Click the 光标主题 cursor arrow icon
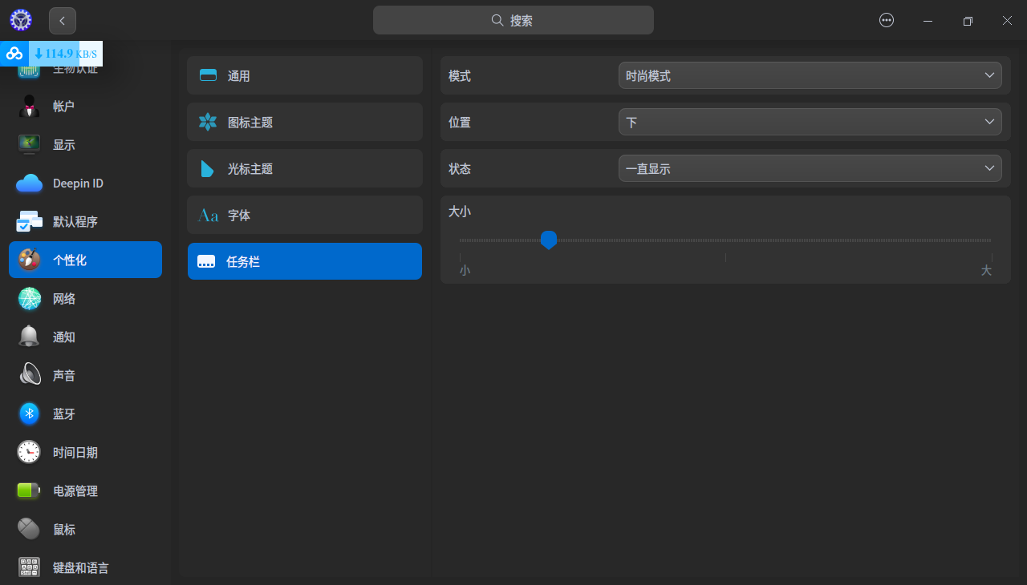This screenshot has width=1027, height=585. tap(208, 168)
